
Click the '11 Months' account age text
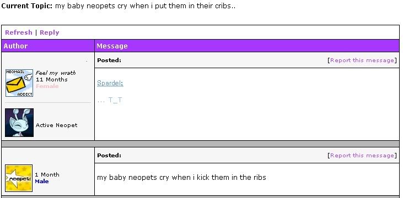coord(52,80)
